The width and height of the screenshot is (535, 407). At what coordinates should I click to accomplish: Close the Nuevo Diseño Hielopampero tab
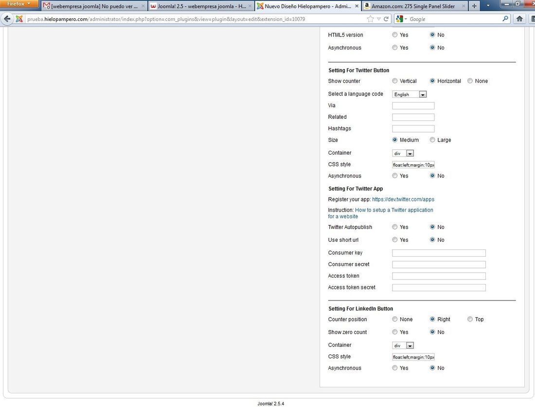point(357,6)
